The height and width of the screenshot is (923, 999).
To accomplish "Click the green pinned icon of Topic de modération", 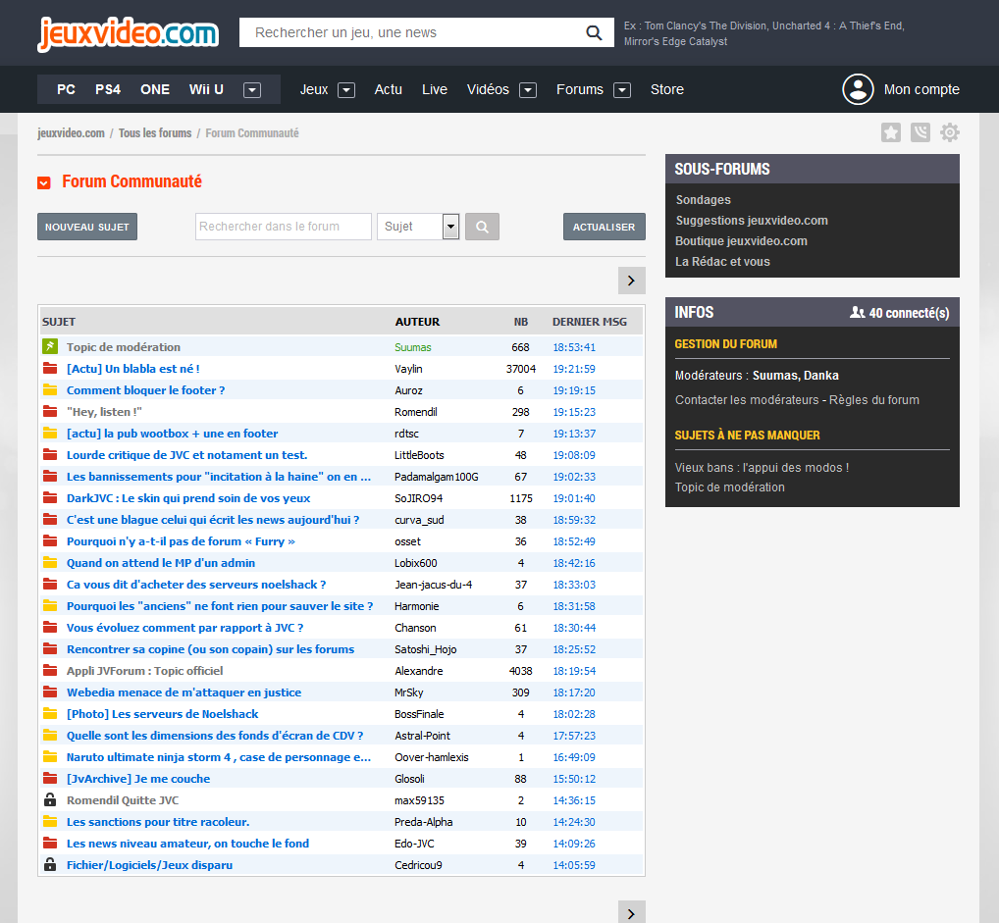I will pos(50,346).
